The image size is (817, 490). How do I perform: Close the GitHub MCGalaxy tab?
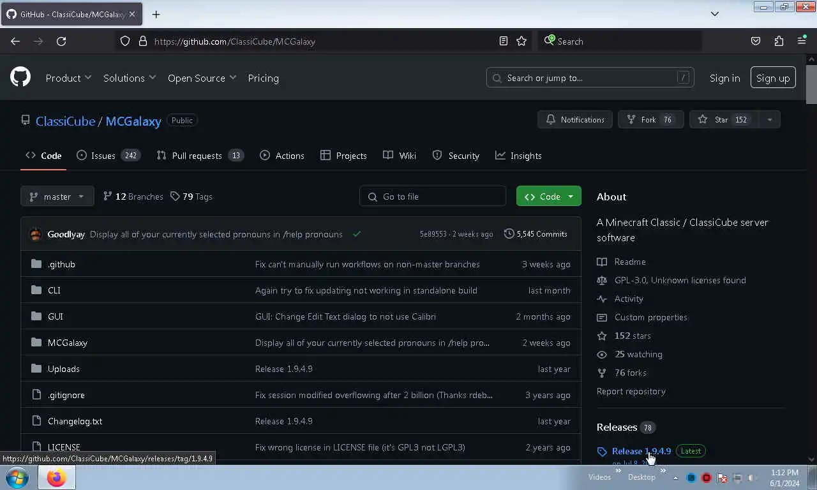(132, 14)
